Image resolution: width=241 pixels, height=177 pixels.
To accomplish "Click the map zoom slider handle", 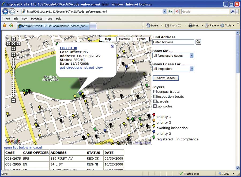I will [14, 67].
